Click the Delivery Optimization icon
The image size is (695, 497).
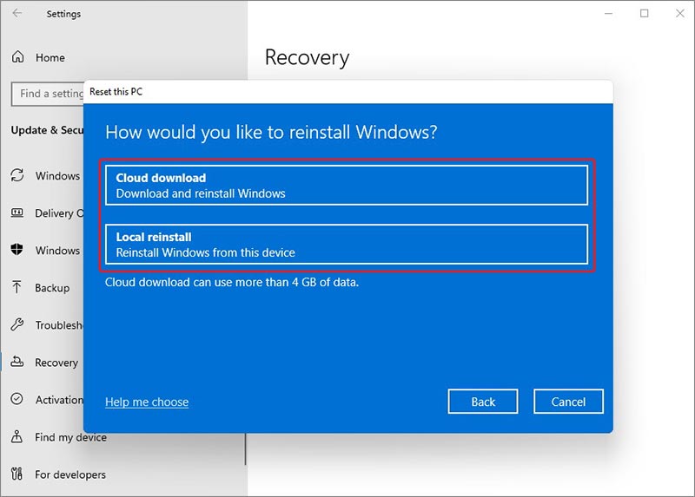tap(17, 213)
